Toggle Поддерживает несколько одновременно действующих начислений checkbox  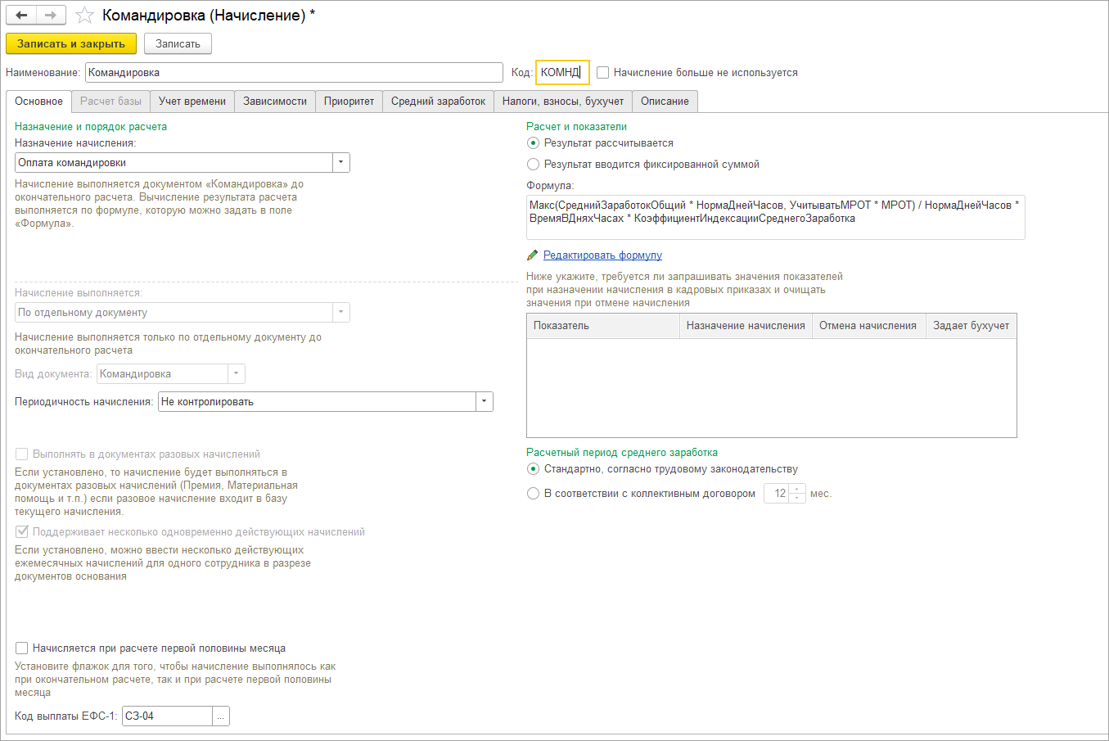22,532
